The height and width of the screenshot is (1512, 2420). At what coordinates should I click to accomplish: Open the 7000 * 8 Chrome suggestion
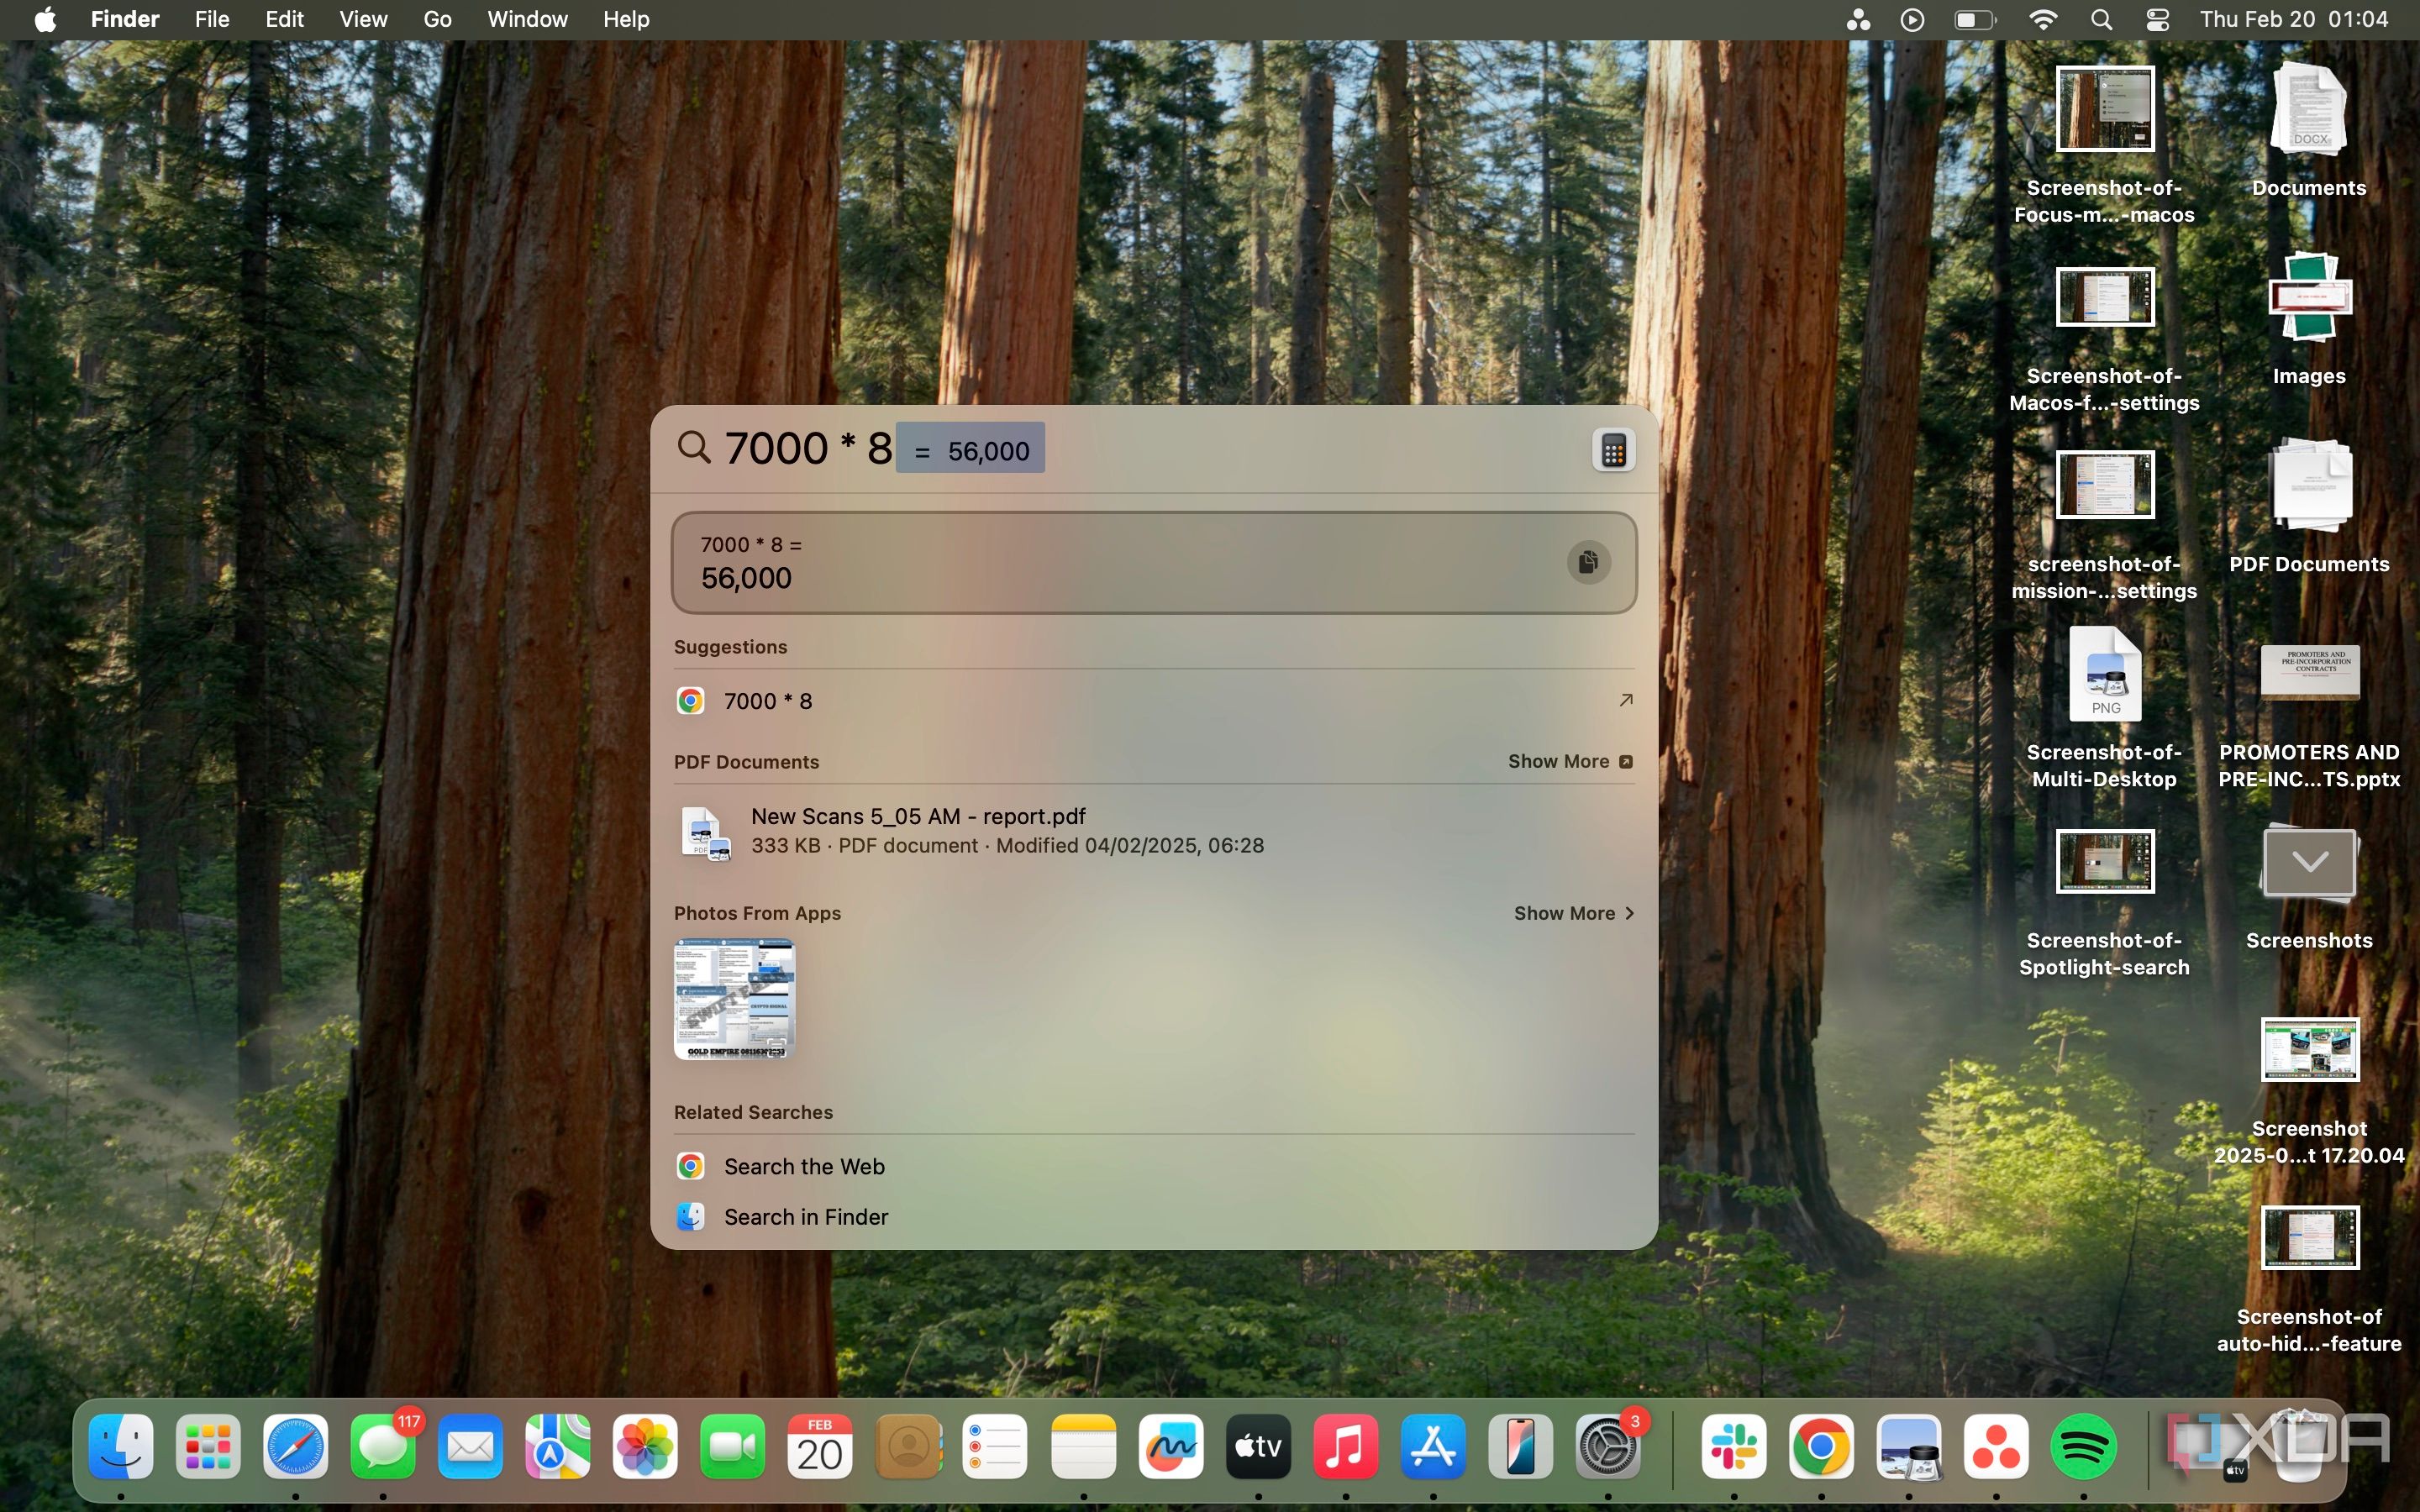click(x=1154, y=701)
